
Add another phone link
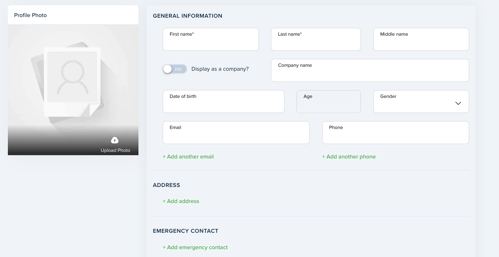[349, 156]
